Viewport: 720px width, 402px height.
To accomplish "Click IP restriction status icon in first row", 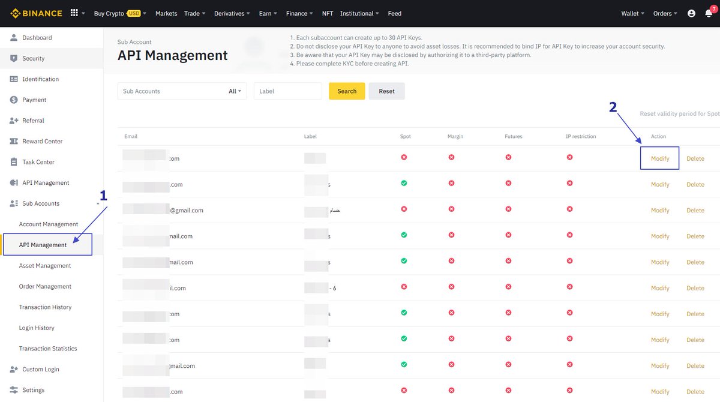I will tap(569, 157).
